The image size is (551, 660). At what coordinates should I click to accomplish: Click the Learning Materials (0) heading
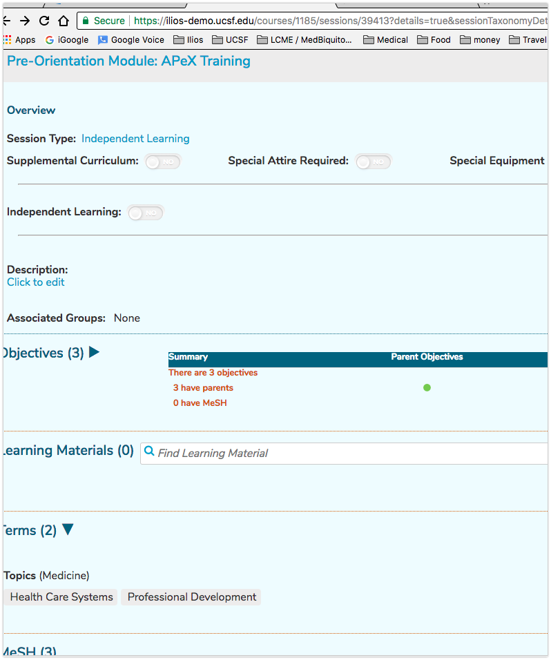click(68, 450)
